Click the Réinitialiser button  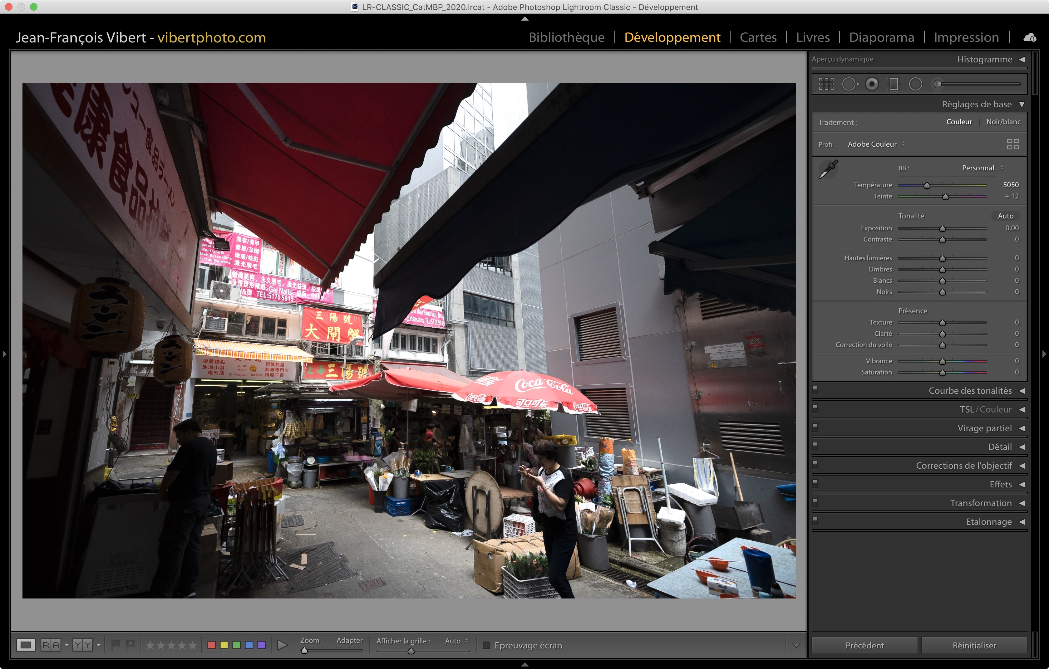(974, 645)
